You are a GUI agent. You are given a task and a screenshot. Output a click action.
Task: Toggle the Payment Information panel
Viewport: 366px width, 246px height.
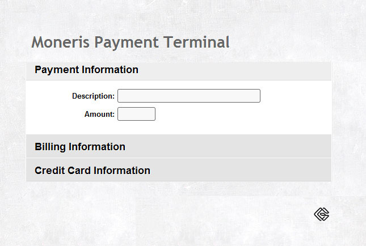[x=86, y=70]
